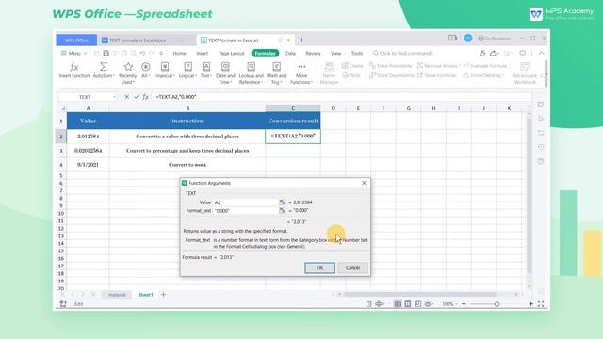Cancel formula entry in formula bar
This screenshot has height=339, width=603.
[x=126, y=97]
